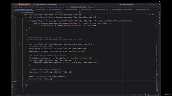
Task: Open Search Everywhere magnifier in title bar
Action: [156, 5]
